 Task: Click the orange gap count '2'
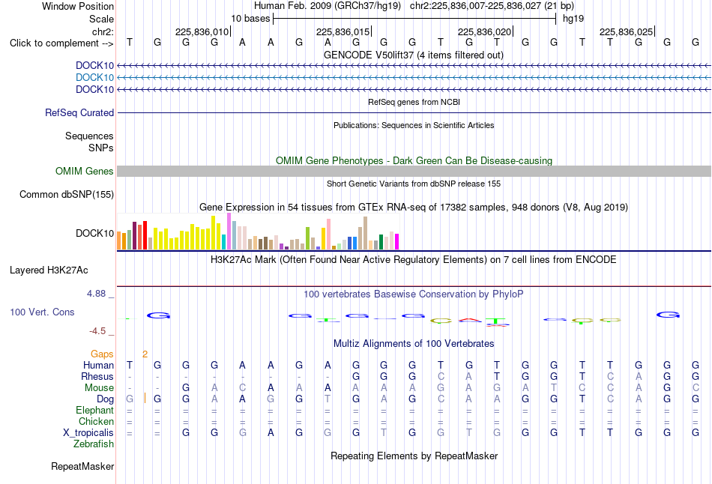(145, 354)
